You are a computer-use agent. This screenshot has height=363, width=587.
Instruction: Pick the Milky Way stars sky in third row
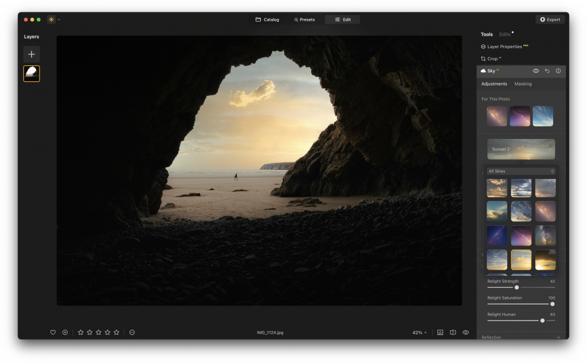pos(546,236)
